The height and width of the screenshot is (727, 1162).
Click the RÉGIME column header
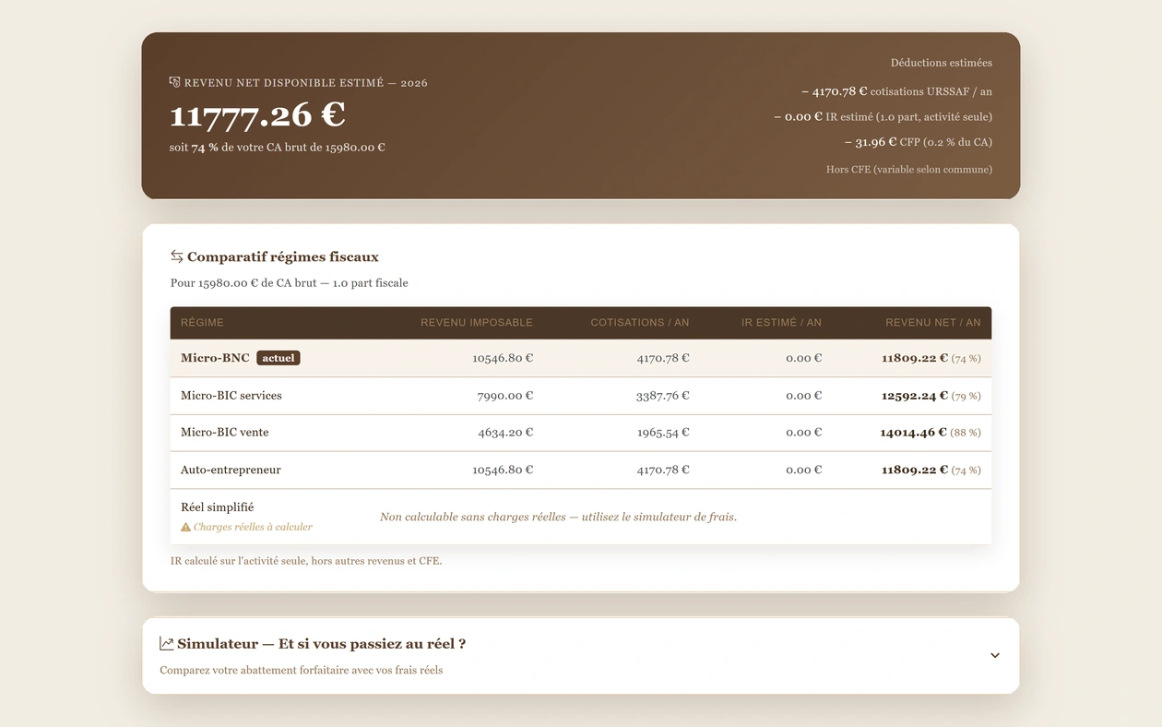(x=202, y=323)
